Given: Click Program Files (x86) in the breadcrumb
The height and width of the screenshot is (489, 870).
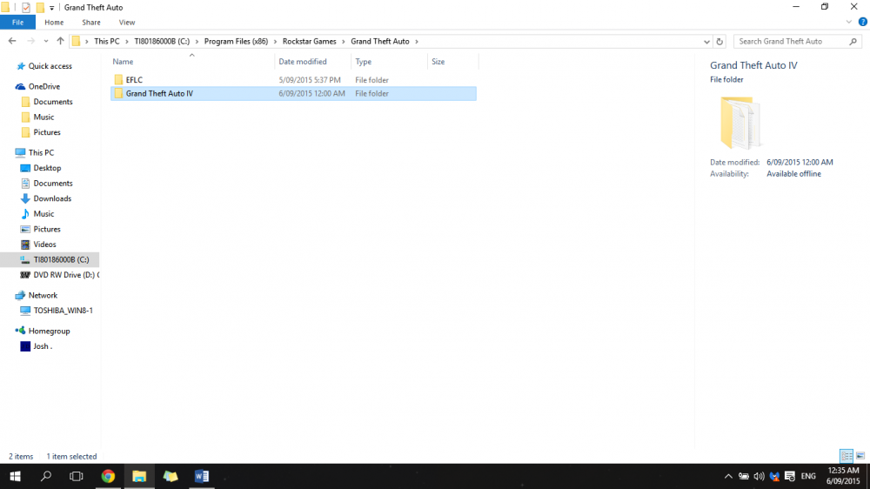Looking at the screenshot, I should coord(236,41).
